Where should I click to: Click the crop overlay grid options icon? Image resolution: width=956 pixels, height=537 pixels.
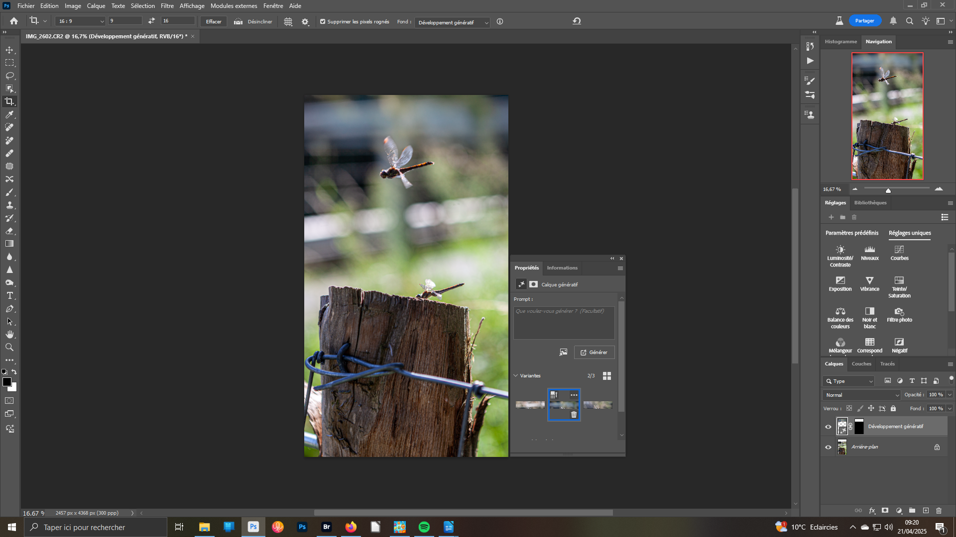[x=288, y=22]
